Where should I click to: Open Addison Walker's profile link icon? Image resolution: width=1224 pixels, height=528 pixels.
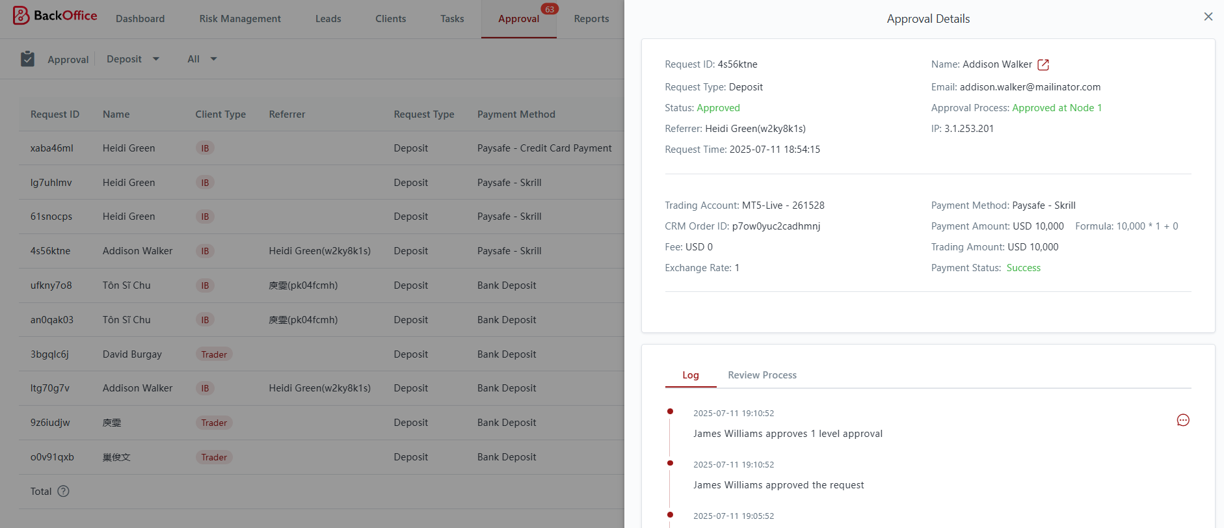[x=1043, y=64]
